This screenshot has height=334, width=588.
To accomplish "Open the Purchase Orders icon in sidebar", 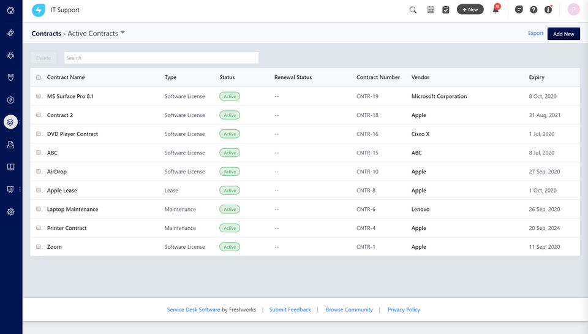I will (11, 145).
